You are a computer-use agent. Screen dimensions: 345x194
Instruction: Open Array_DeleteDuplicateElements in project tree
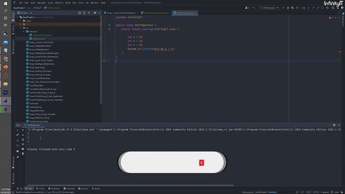[x=43, y=53]
